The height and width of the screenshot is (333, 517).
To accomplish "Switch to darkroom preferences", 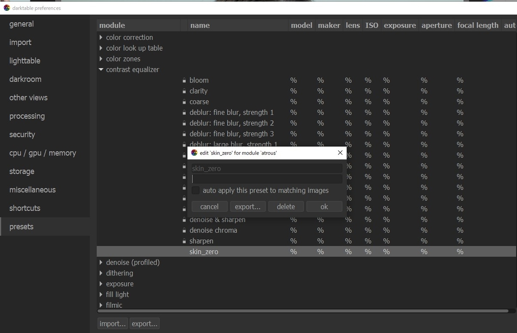I will tap(45, 79).
